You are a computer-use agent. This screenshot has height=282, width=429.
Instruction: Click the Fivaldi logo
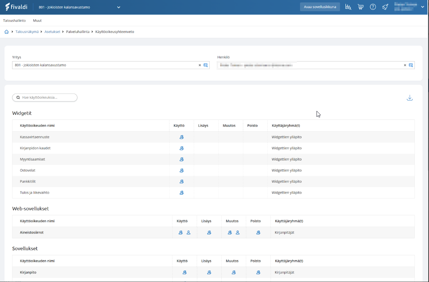[16, 7]
